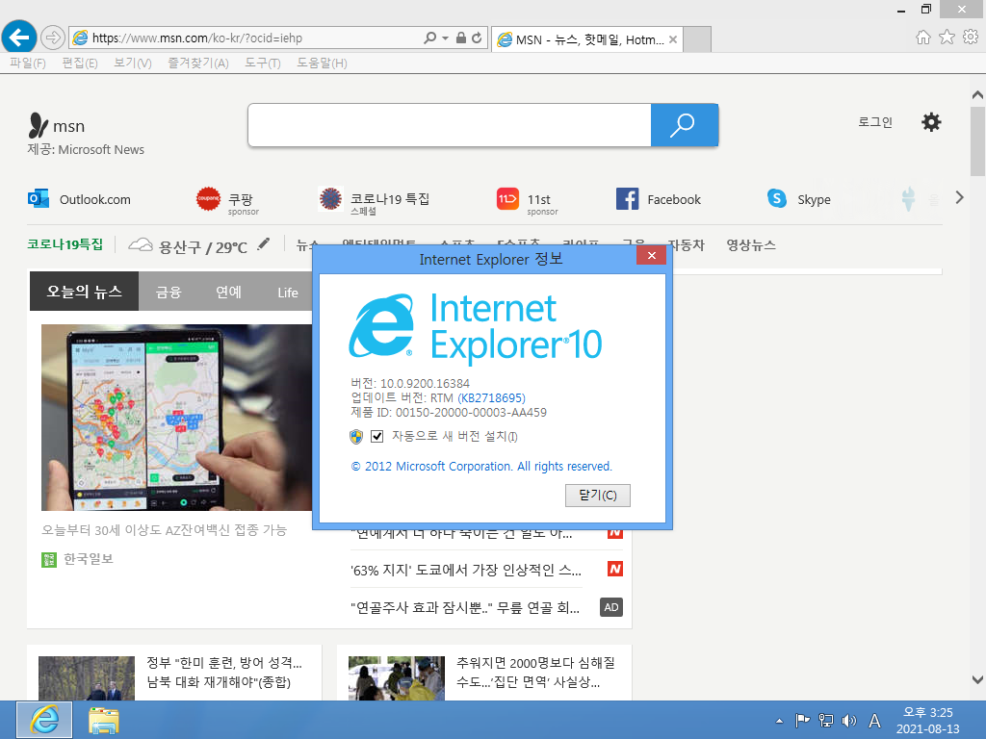Close the MSN browser tab
The width and height of the screenshot is (986, 739).
click(673, 39)
